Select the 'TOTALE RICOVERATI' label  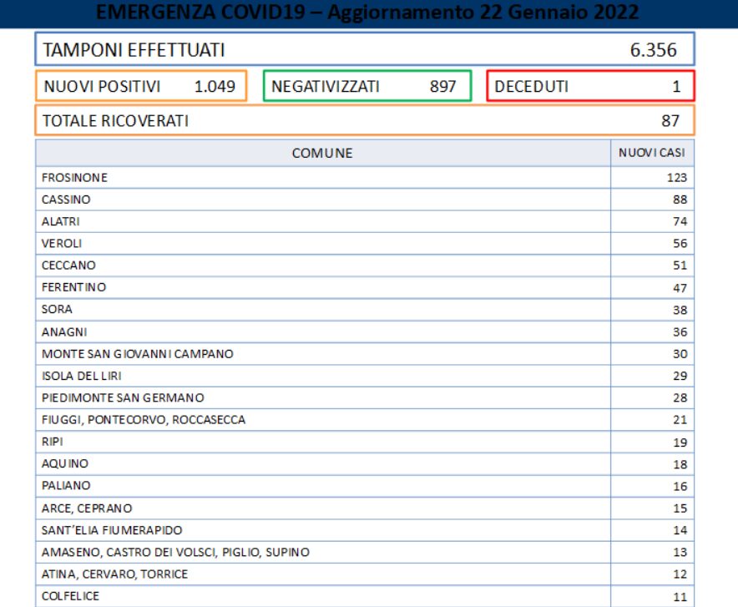[115, 121]
